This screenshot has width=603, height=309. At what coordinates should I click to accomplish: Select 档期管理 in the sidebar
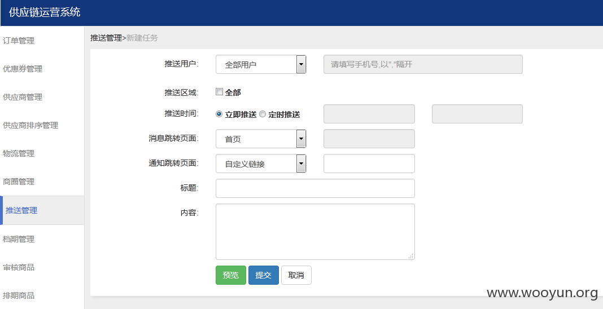pyautogui.click(x=19, y=239)
